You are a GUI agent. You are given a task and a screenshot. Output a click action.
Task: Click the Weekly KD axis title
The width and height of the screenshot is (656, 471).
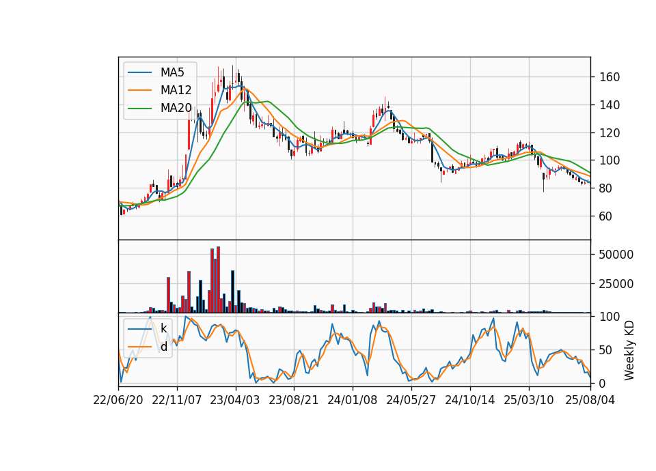(629, 351)
